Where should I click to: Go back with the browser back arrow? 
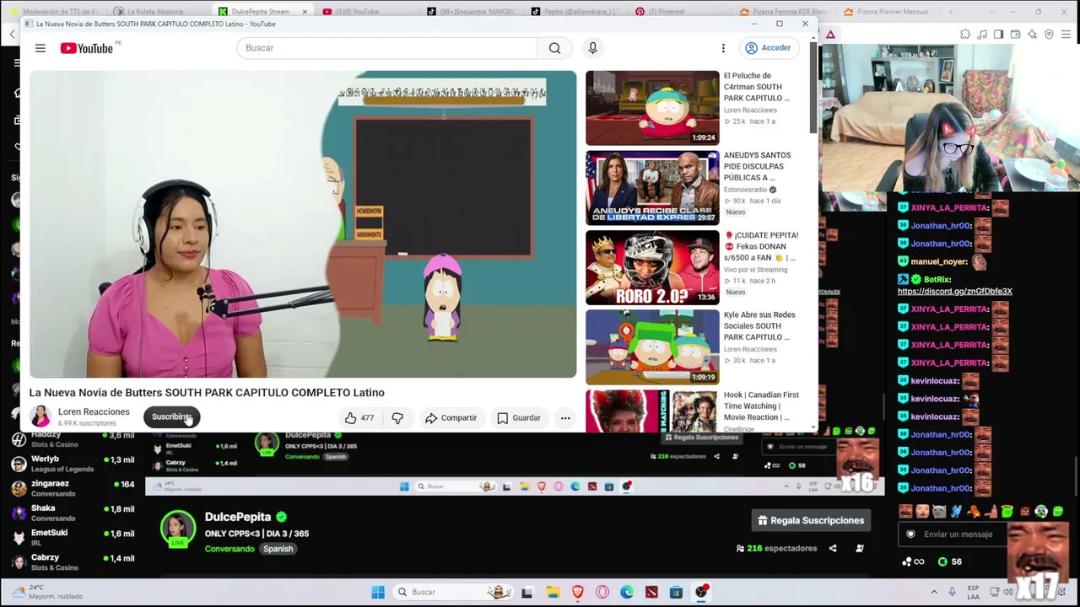(x=12, y=35)
